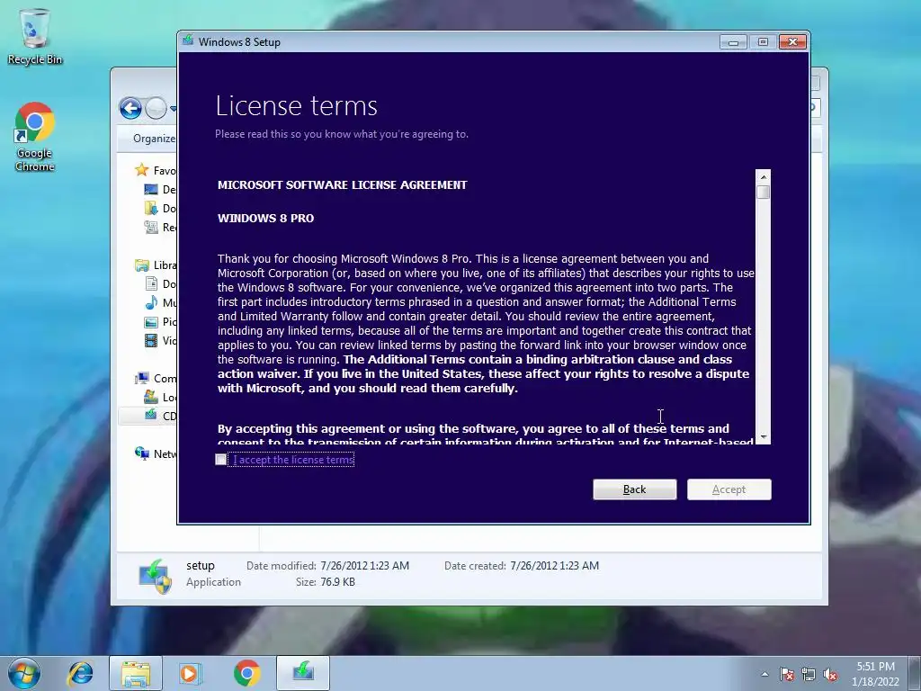Open the Organize menu in Explorer

click(154, 139)
